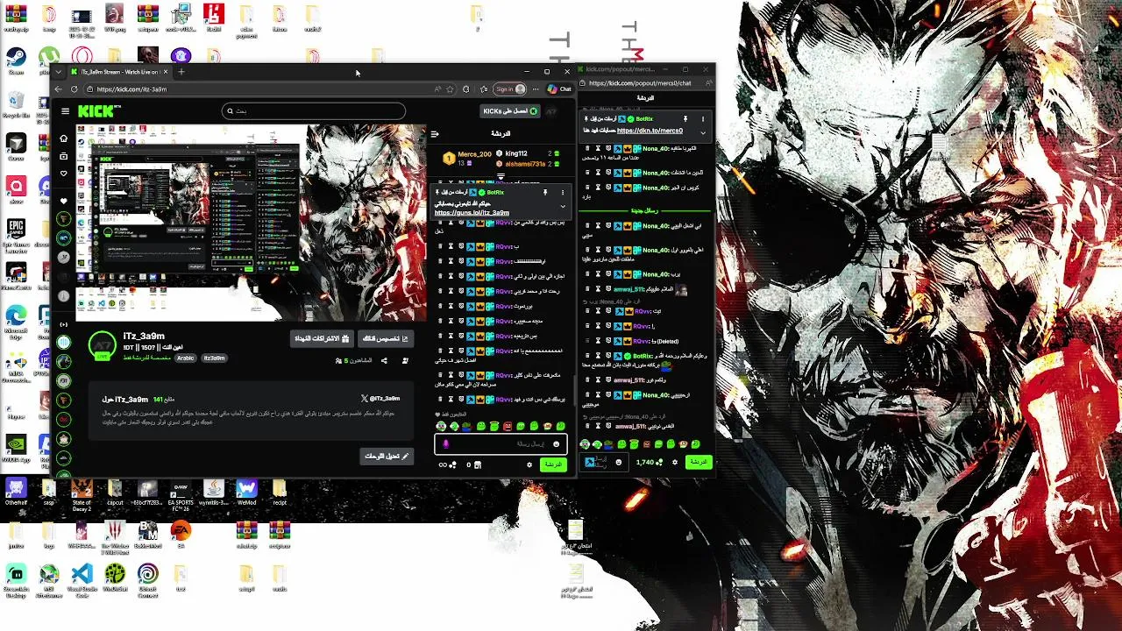Click the Get KICKs button

coord(510,111)
